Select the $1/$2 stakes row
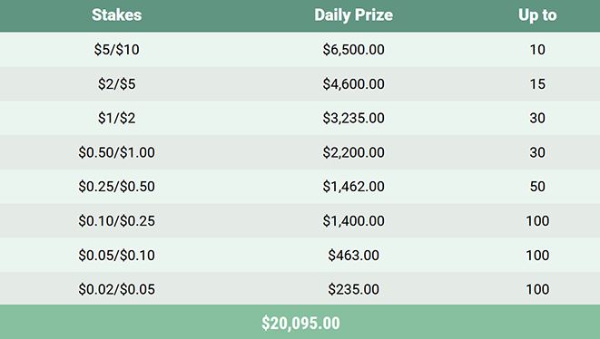This screenshot has height=339, width=600. click(x=300, y=118)
